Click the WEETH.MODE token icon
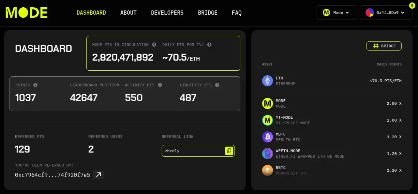418x194 pixels. click(268, 154)
